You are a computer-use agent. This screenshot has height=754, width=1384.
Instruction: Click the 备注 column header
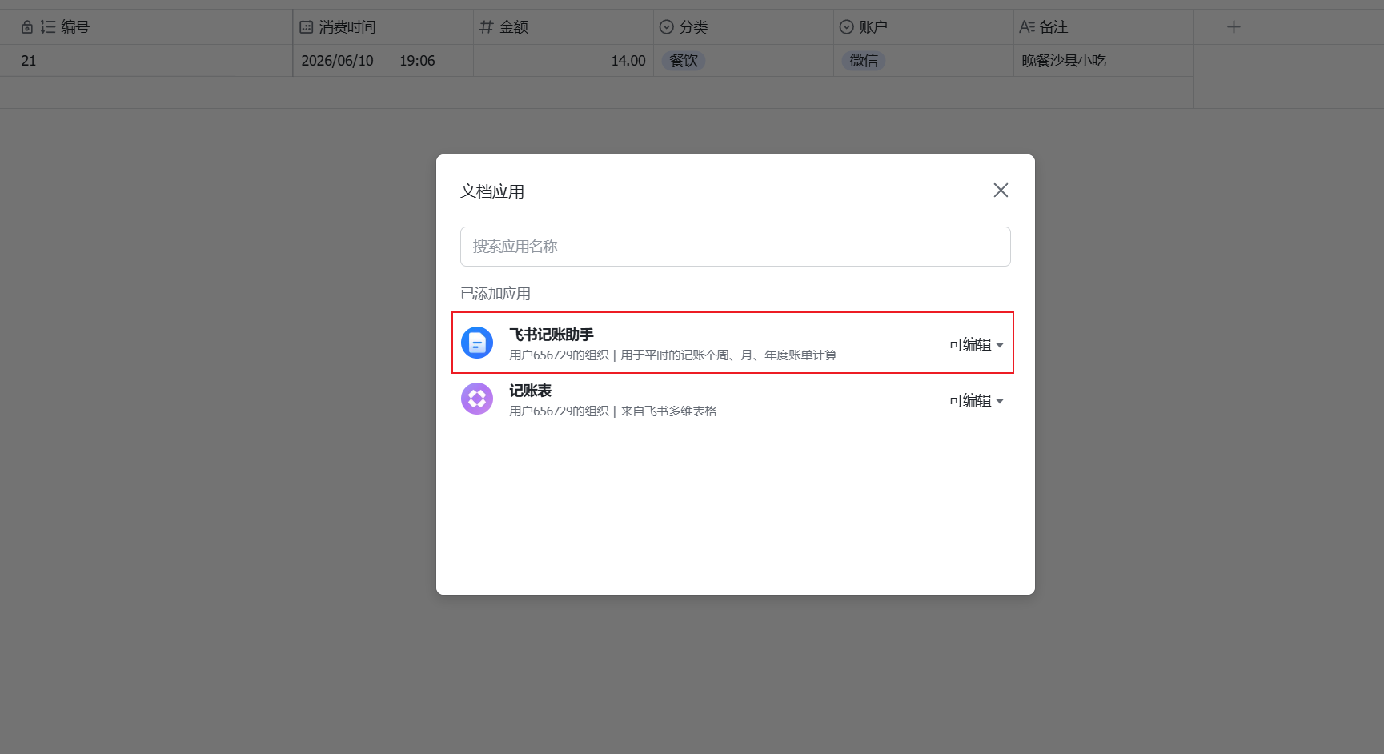pyautogui.click(x=1104, y=27)
